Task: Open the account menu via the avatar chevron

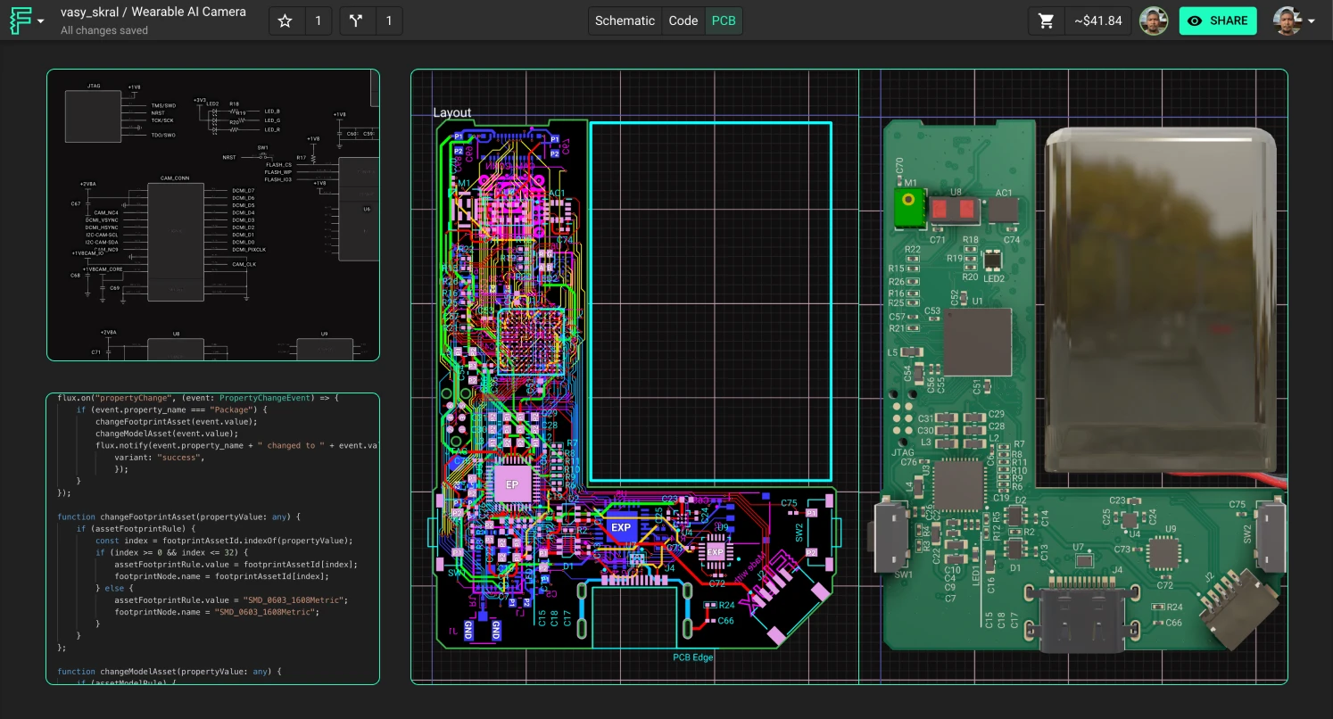Action: point(1312,21)
